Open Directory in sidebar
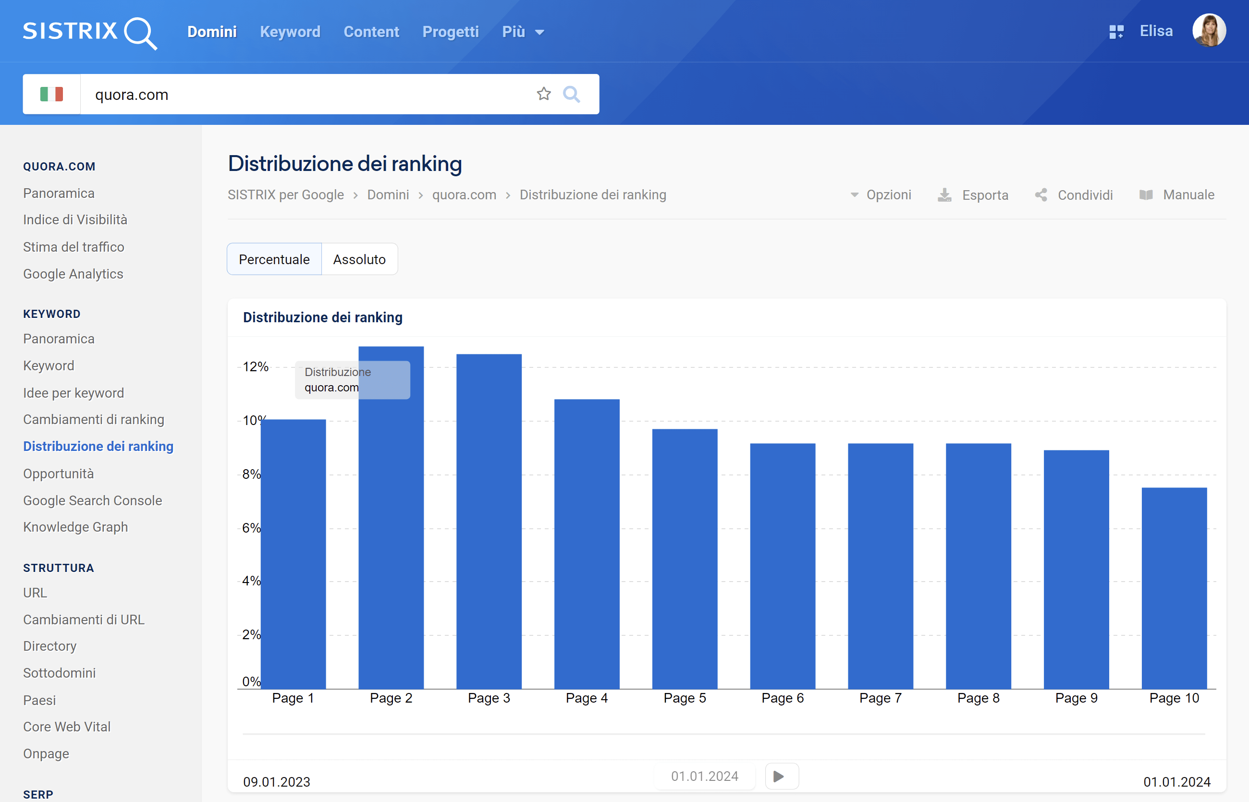Screen dimensions: 1249x802 (x=49, y=646)
